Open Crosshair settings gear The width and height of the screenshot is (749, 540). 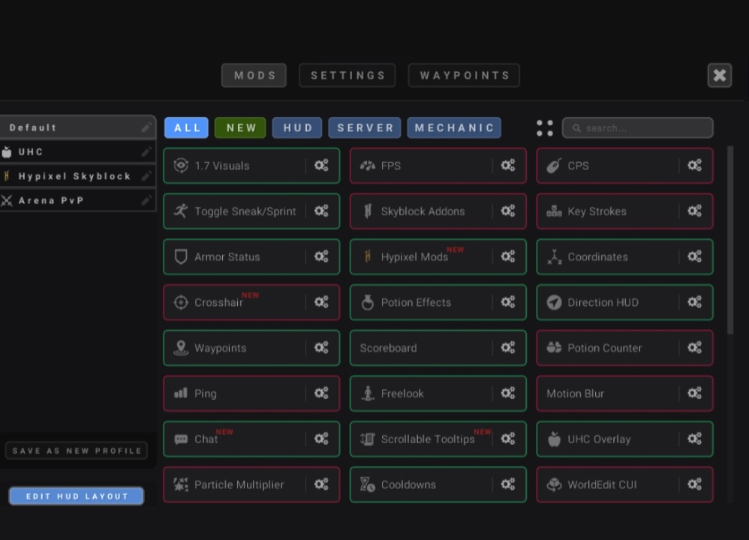[x=321, y=301]
